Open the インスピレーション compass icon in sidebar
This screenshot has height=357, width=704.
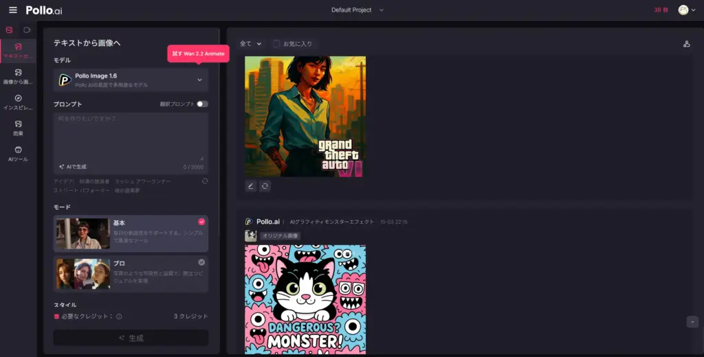18,102
